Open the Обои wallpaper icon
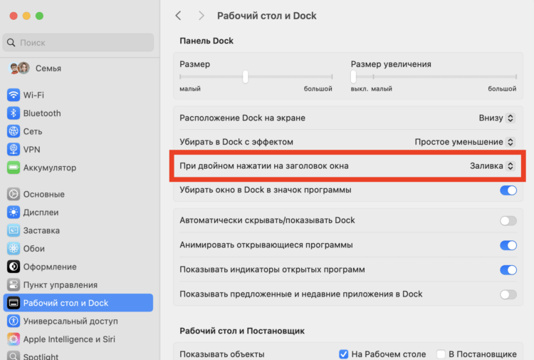 (x=14, y=249)
